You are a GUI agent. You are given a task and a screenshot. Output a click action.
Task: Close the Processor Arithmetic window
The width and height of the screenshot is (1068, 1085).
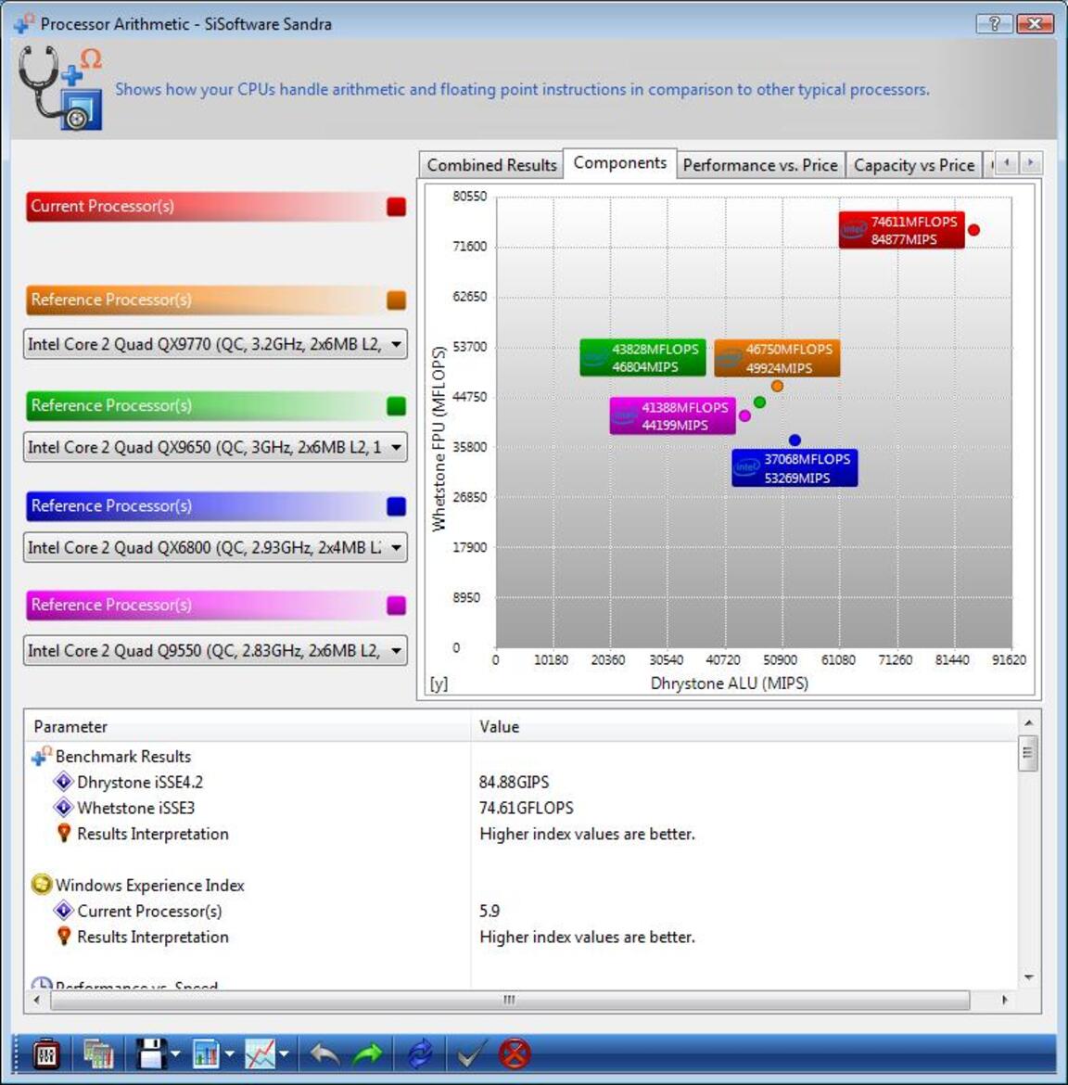click(x=1035, y=24)
